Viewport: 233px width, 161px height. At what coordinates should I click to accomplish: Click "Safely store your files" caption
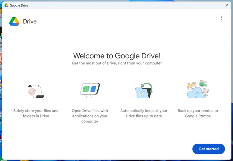[36, 113]
